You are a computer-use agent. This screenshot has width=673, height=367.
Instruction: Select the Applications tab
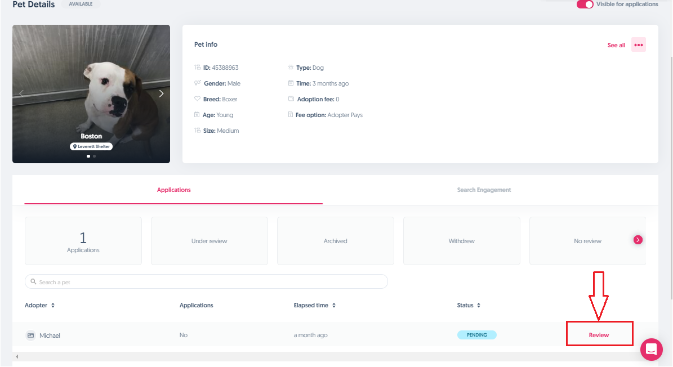(173, 190)
